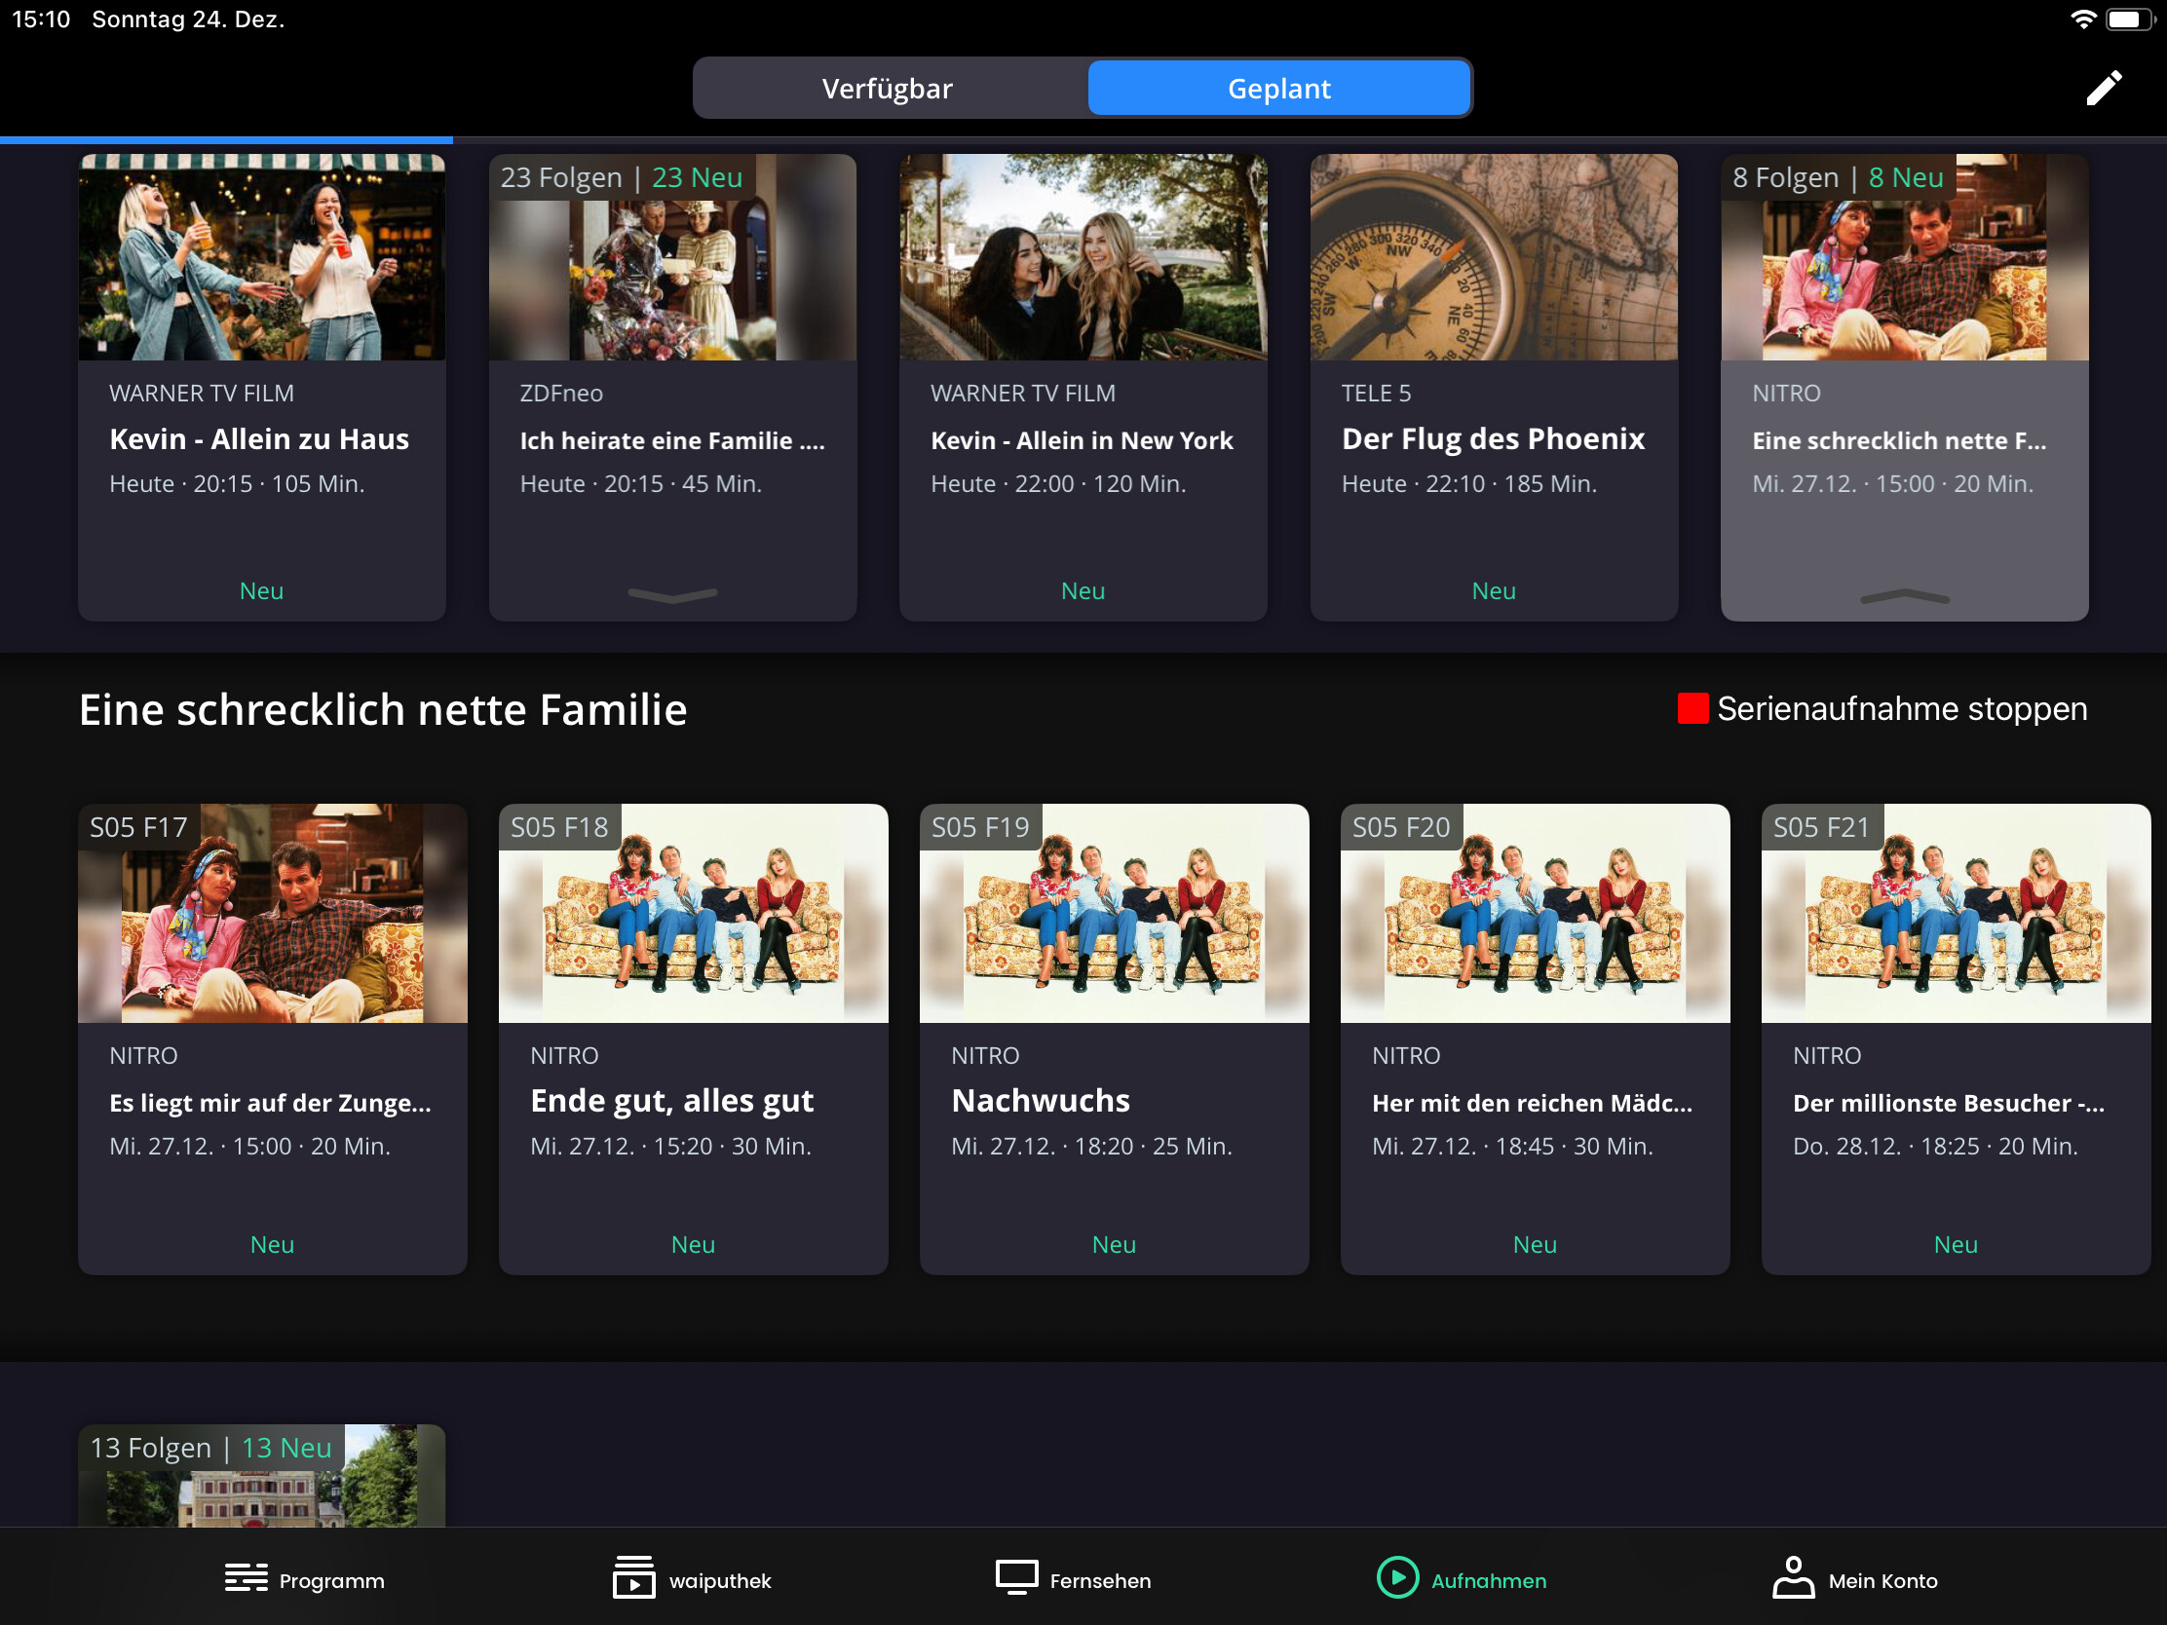Tap Neu label under Kevin - Allein zu Haus
Viewport: 2167px width, 1625px height.
(261, 590)
